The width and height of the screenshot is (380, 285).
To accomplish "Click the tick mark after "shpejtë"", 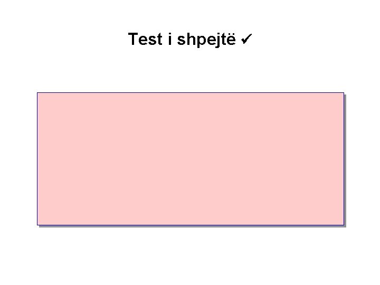I will tap(246, 39).
